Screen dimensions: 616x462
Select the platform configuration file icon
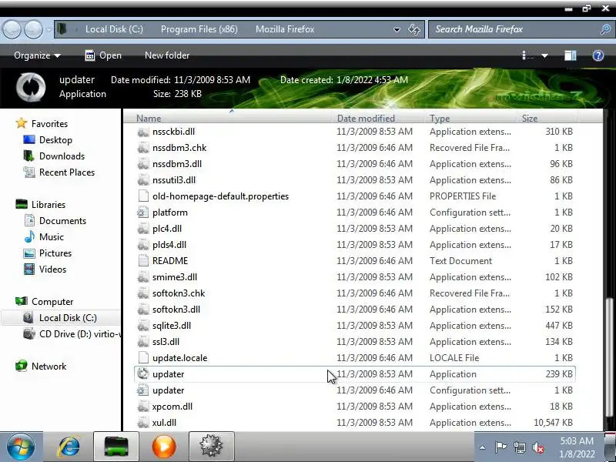pyautogui.click(x=143, y=213)
